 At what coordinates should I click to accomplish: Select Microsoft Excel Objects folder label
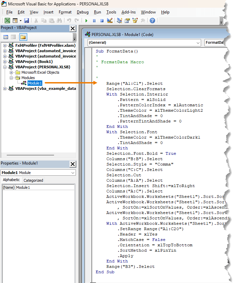coord(40,72)
